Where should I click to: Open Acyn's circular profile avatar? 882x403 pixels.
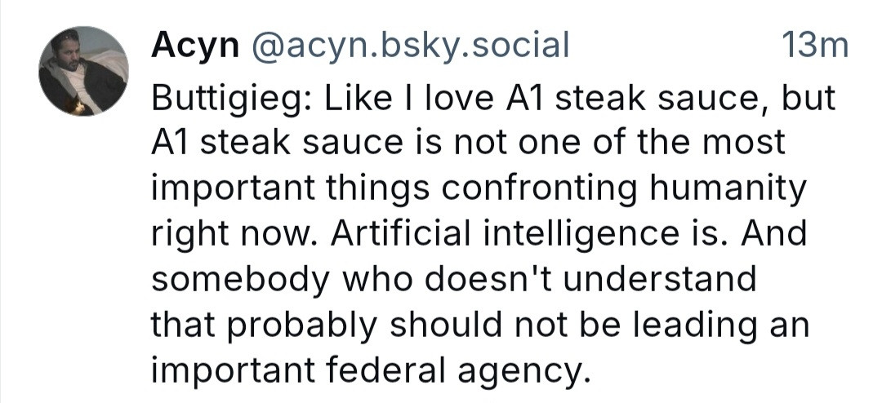83,71
